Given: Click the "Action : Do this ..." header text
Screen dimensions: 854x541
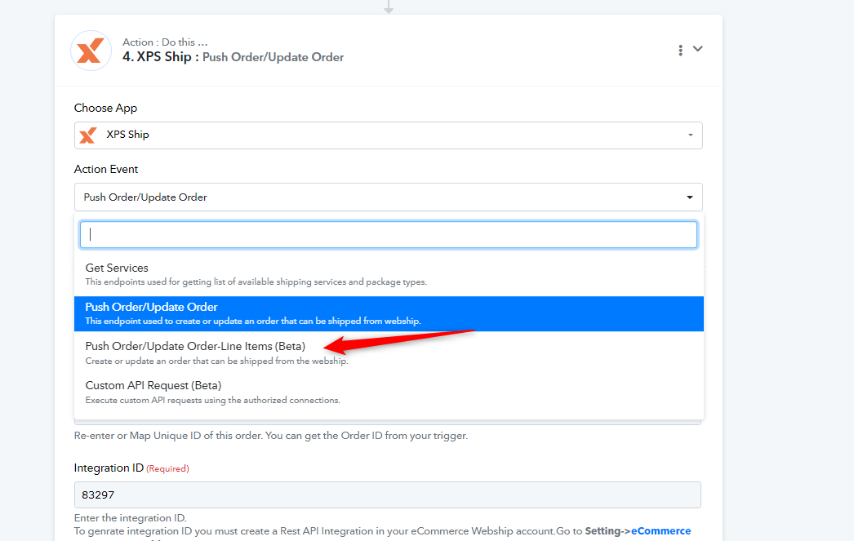Looking at the screenshot, I should pyautogui.click(x=164, y=42).
